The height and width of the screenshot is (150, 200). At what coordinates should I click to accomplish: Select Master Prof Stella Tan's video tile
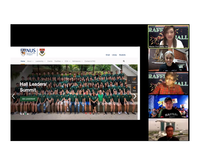168,36
